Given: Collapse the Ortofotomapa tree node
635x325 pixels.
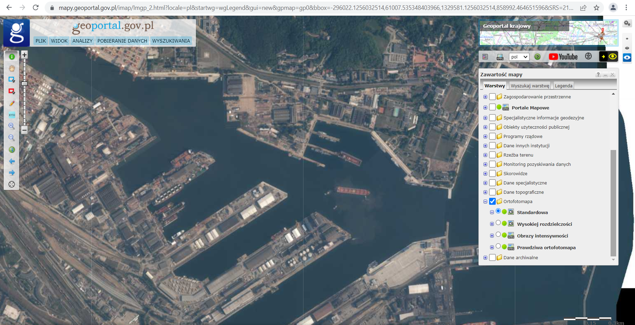Looking at the screenshot, I should [x=485, y=201].
